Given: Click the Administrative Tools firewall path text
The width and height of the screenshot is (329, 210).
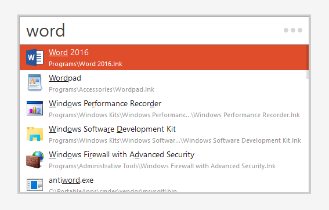Looking at the screenshot, I should tap(162, 166).
